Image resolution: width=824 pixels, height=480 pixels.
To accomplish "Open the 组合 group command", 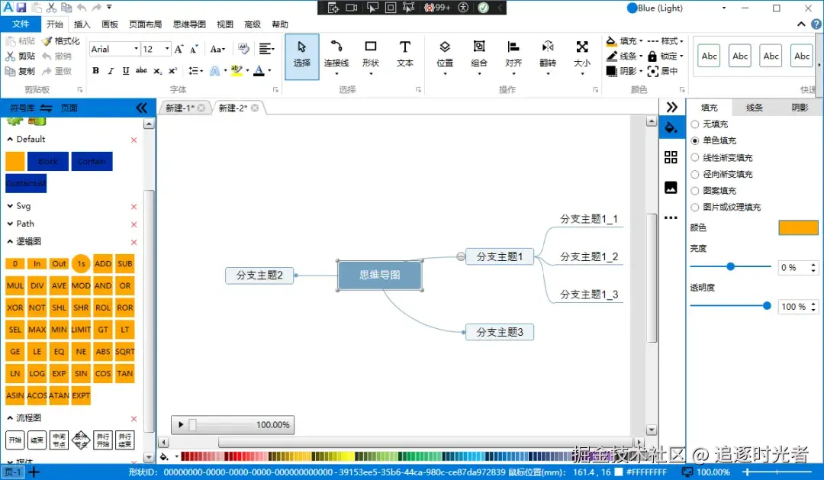I will point(478,55).
